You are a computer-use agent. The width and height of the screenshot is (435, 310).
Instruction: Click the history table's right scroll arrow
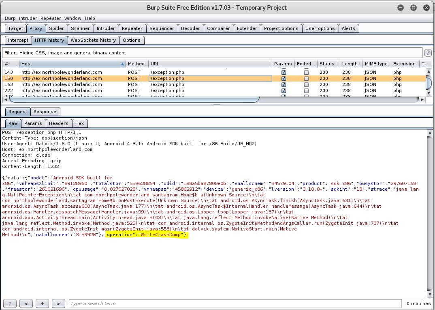(423, 99)
